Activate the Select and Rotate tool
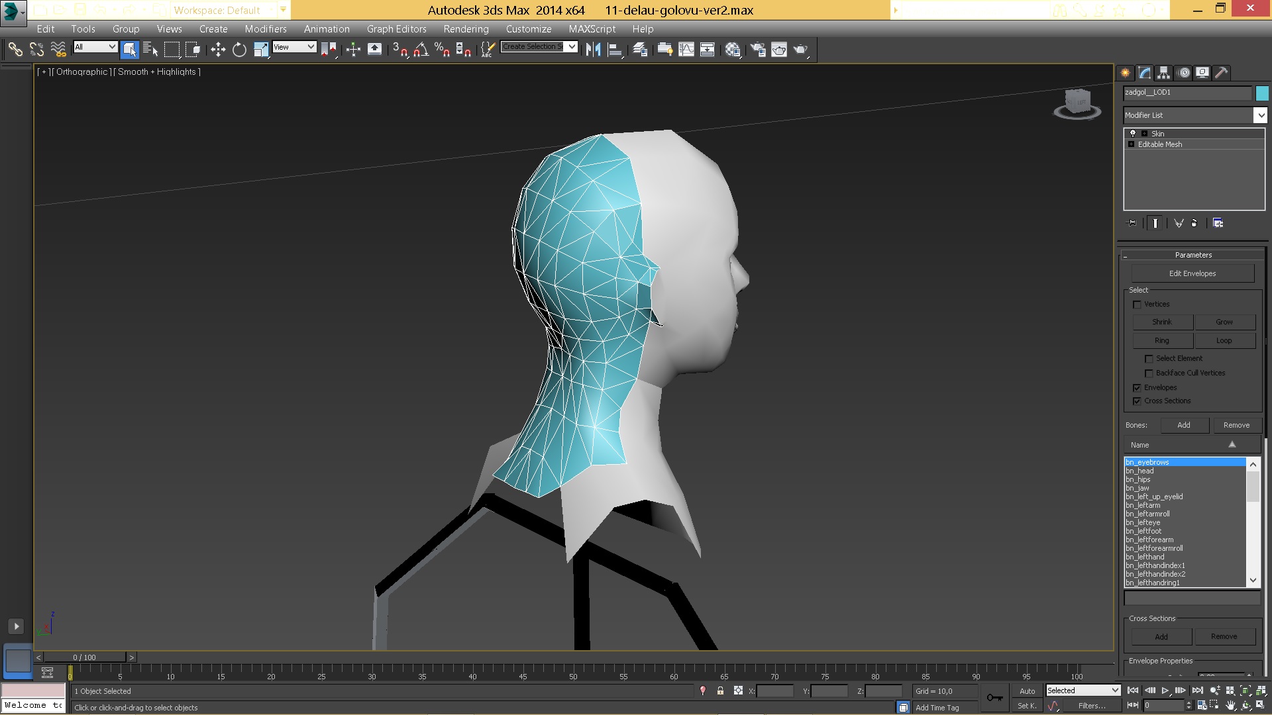The width and height of the screenshot is (1272, 715). click(239, 49)
